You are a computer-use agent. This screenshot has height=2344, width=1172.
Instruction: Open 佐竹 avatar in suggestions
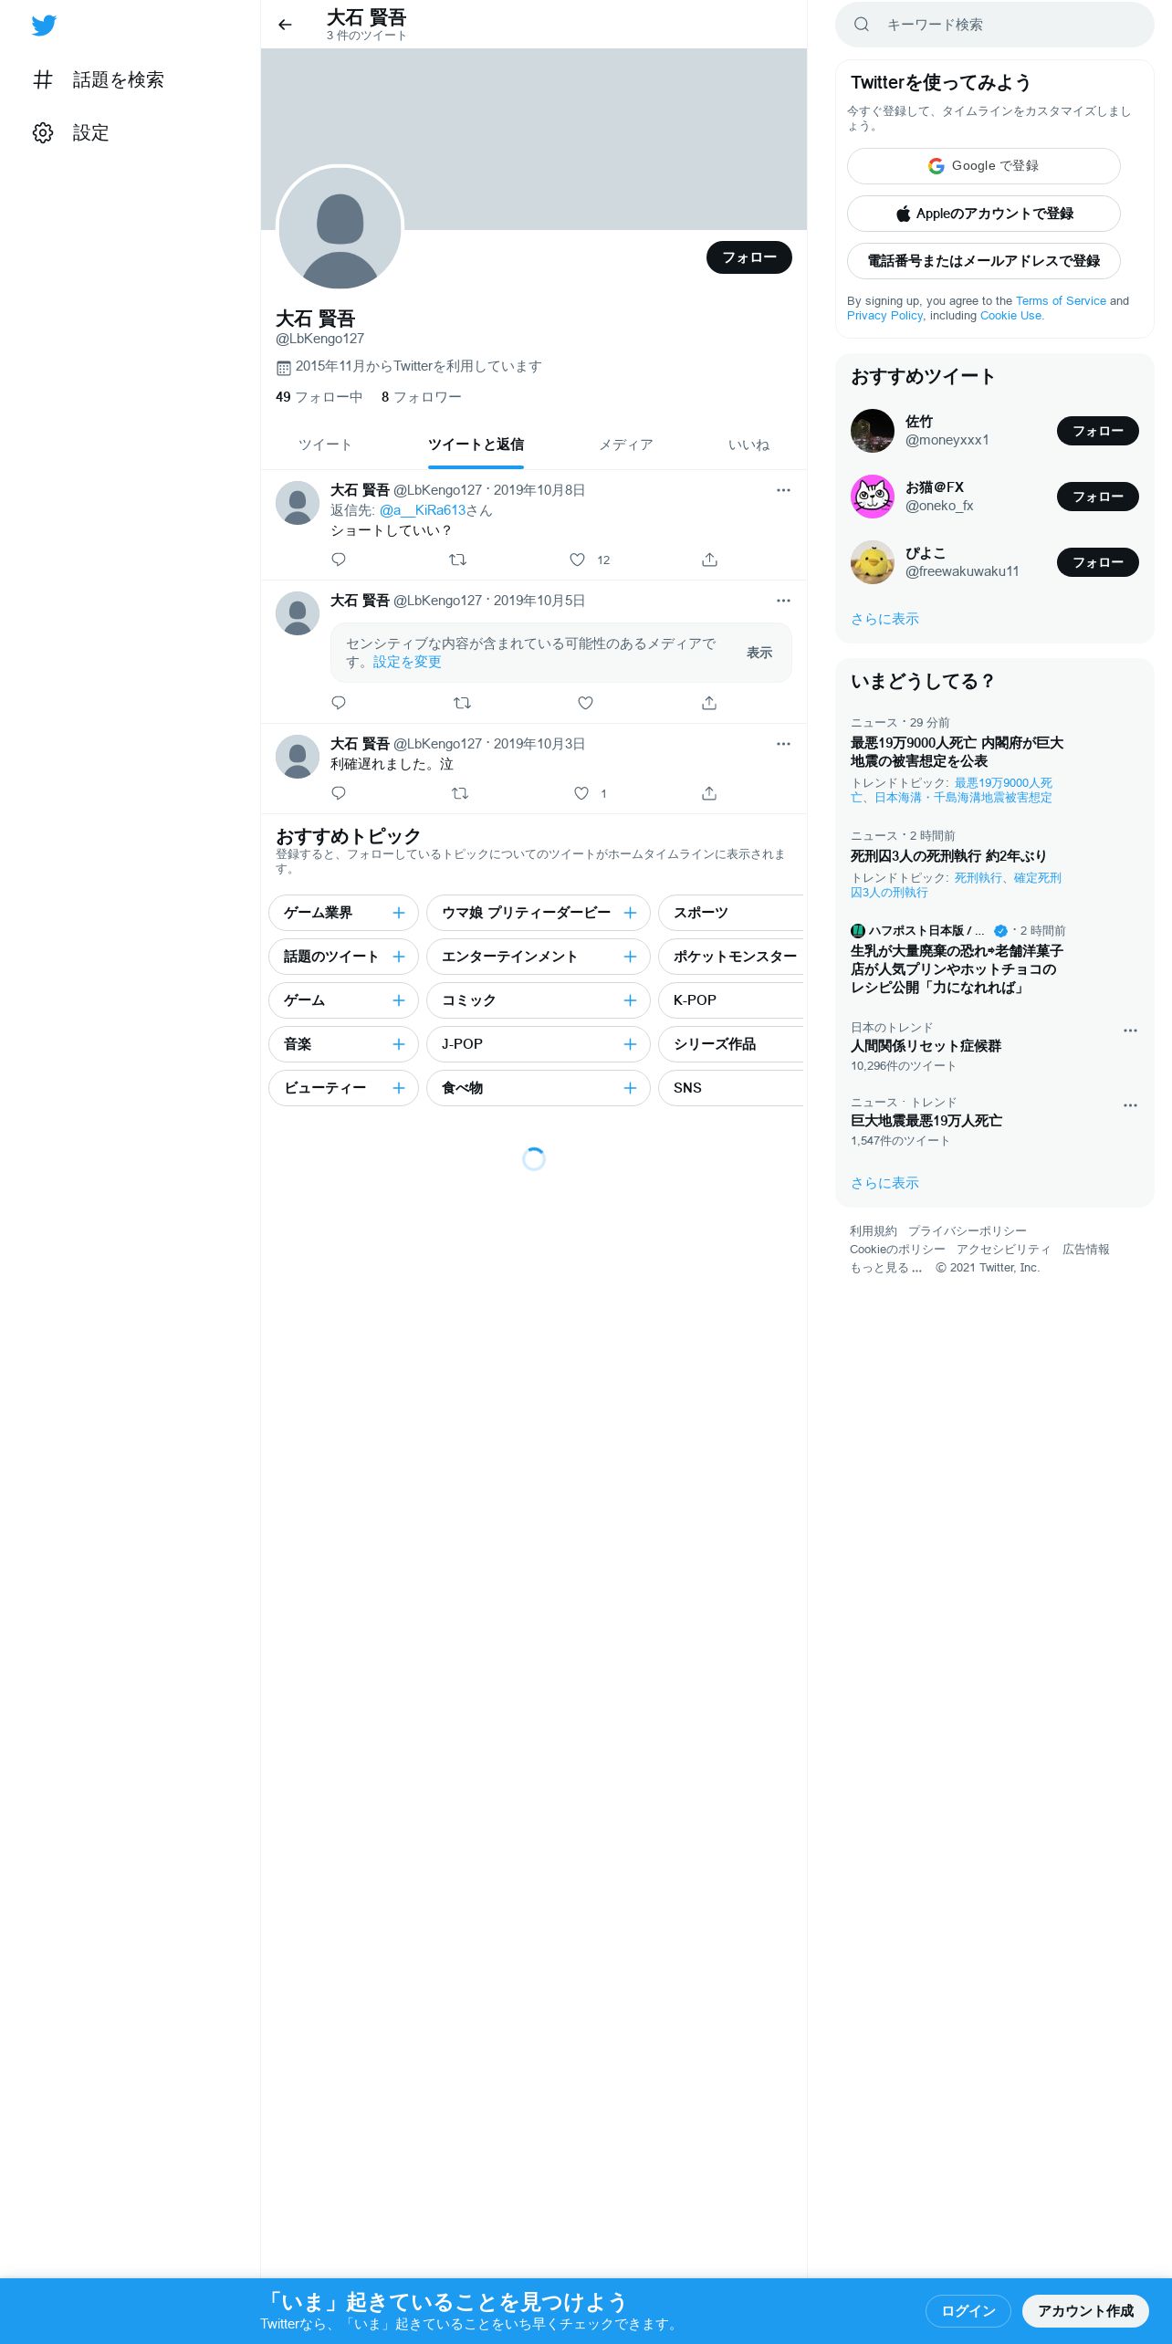pyautogui.click(x=873, y=431)
